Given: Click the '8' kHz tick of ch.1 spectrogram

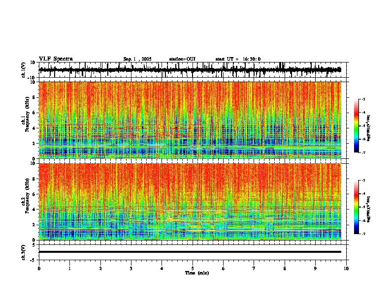Looking at the screenshot, I should [x=34, y=97].
